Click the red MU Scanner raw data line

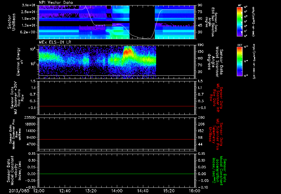[116, 106]
